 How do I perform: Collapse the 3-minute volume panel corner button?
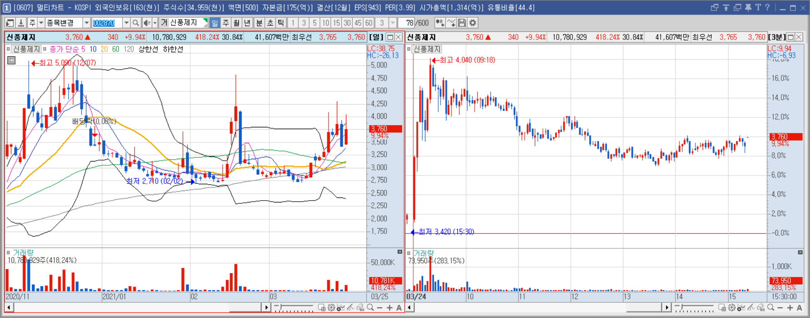coord(800,252)
